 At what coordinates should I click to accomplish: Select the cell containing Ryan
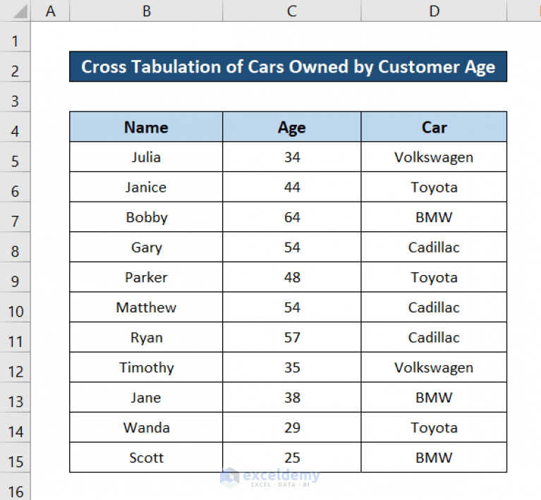146,338
